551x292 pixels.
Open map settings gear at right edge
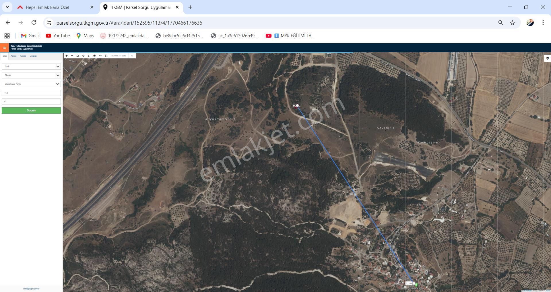547,58
